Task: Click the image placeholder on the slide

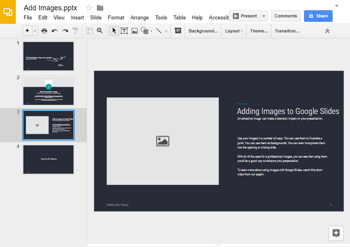Action: tap(163, 141)
